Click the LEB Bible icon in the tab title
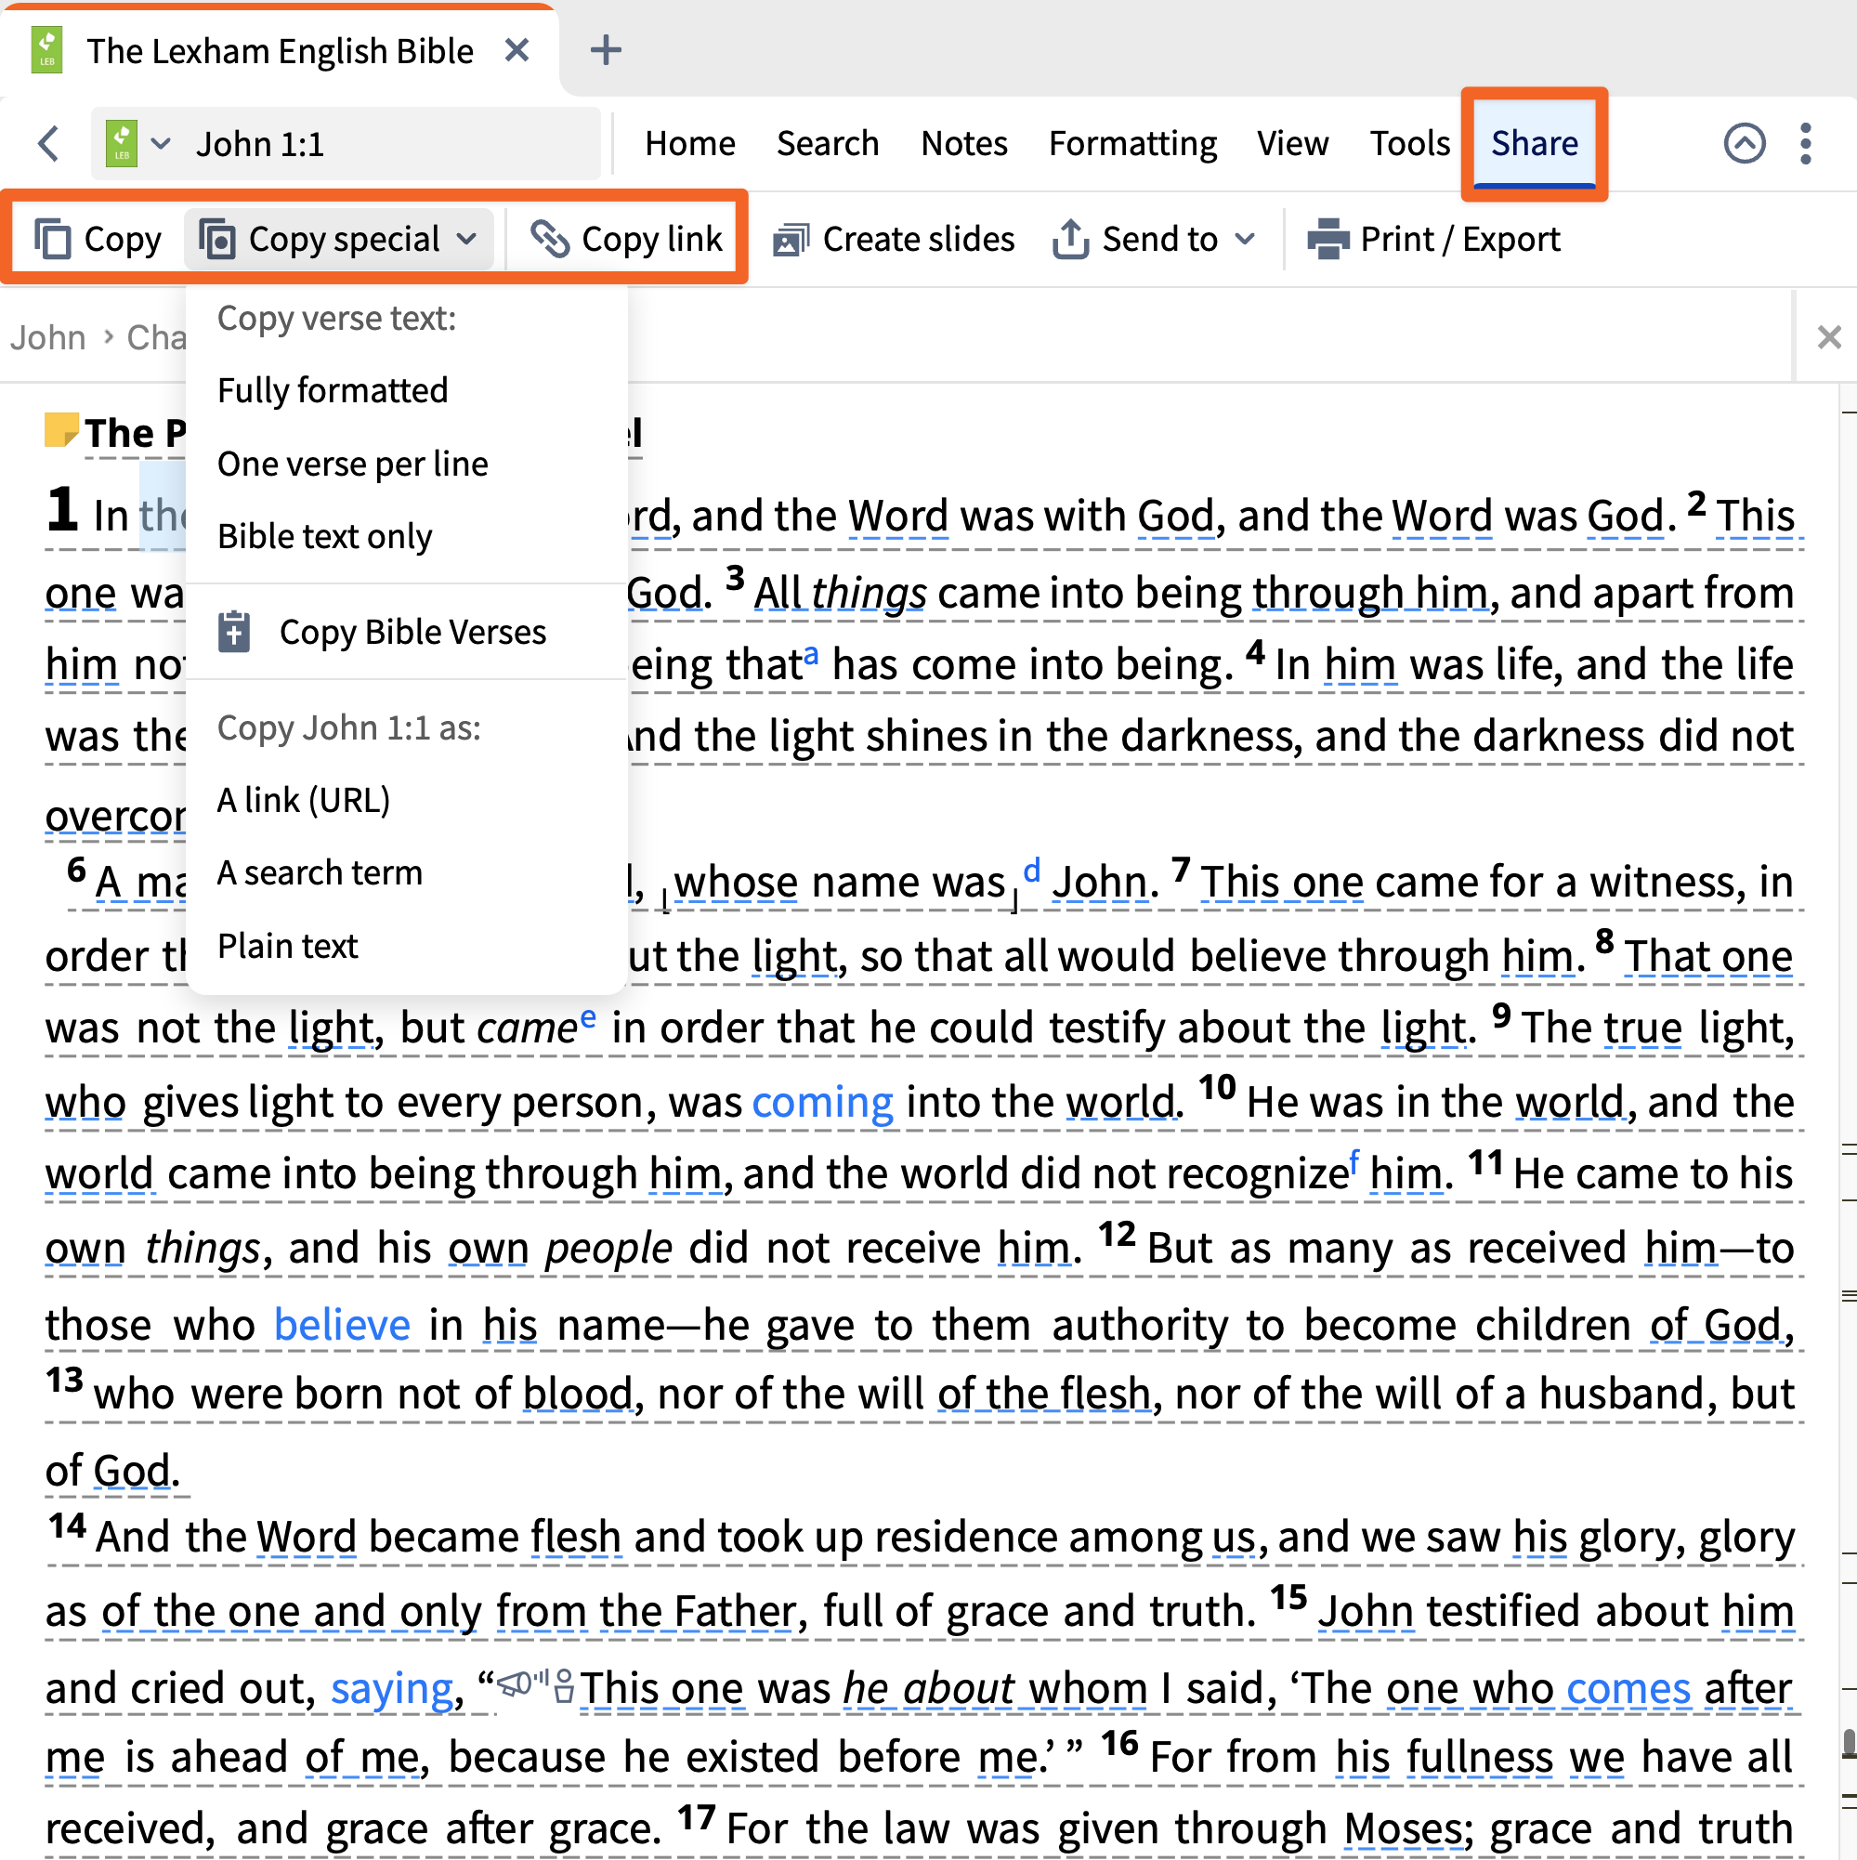1857x1860 pixels. tap(47, 50)
